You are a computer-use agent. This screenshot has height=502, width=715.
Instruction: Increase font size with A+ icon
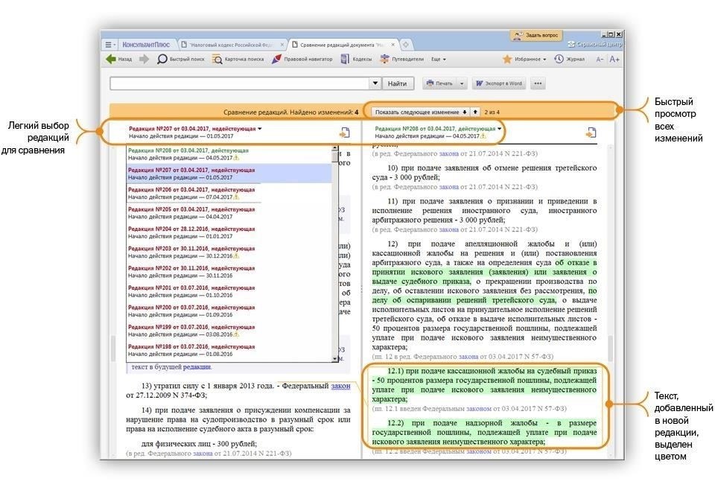[614, 59]
